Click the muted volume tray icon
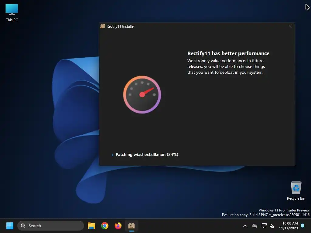The width and height of the screenshot is (311, 233). click(272, 226)
